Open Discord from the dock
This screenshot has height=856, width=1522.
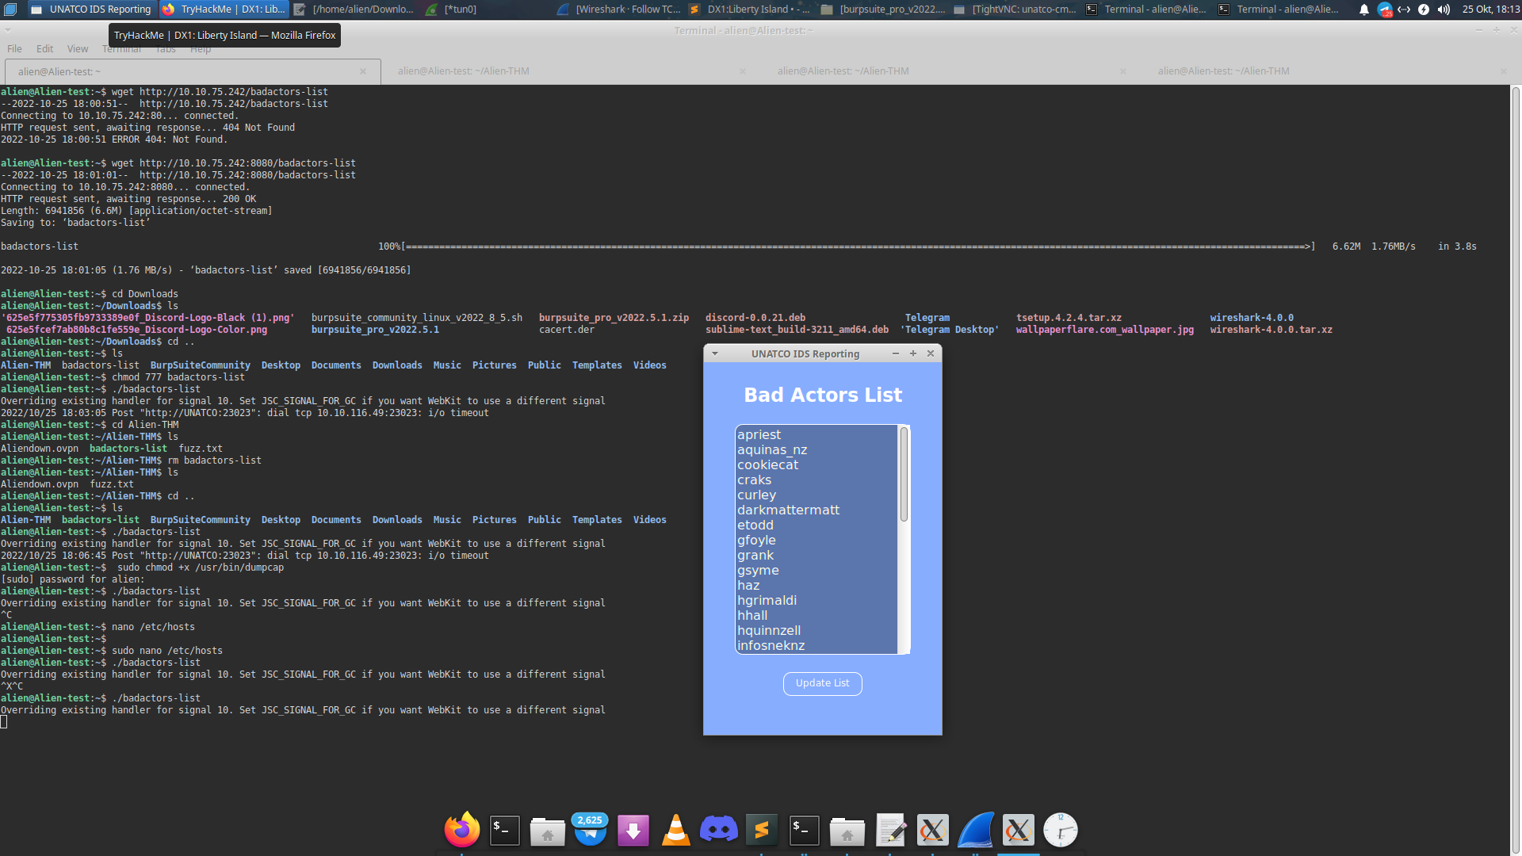tap(718, 830)
